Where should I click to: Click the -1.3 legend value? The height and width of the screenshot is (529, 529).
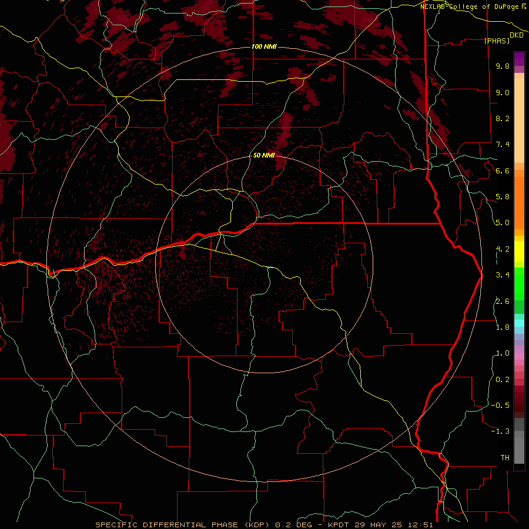[500, 431]
